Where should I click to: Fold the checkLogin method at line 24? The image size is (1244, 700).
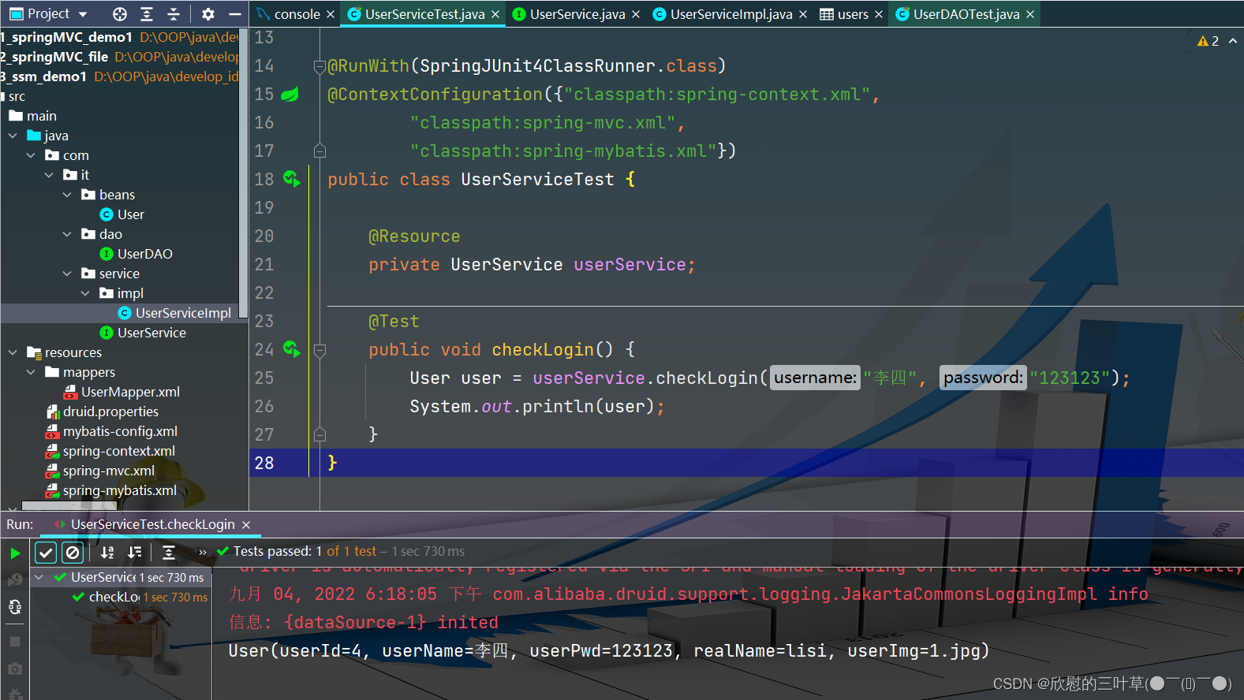click(319, 350)
